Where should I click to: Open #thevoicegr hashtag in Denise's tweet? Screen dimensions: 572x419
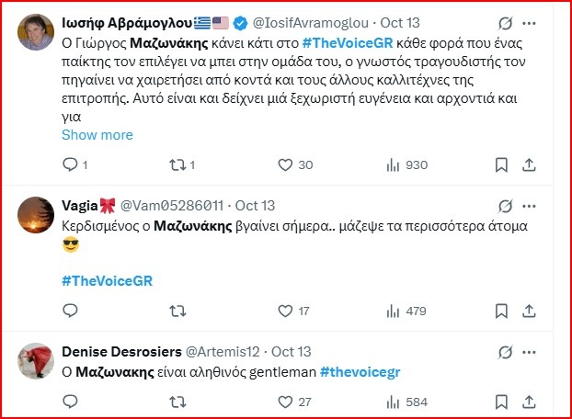pyautogui.click(x=361, y=372)
